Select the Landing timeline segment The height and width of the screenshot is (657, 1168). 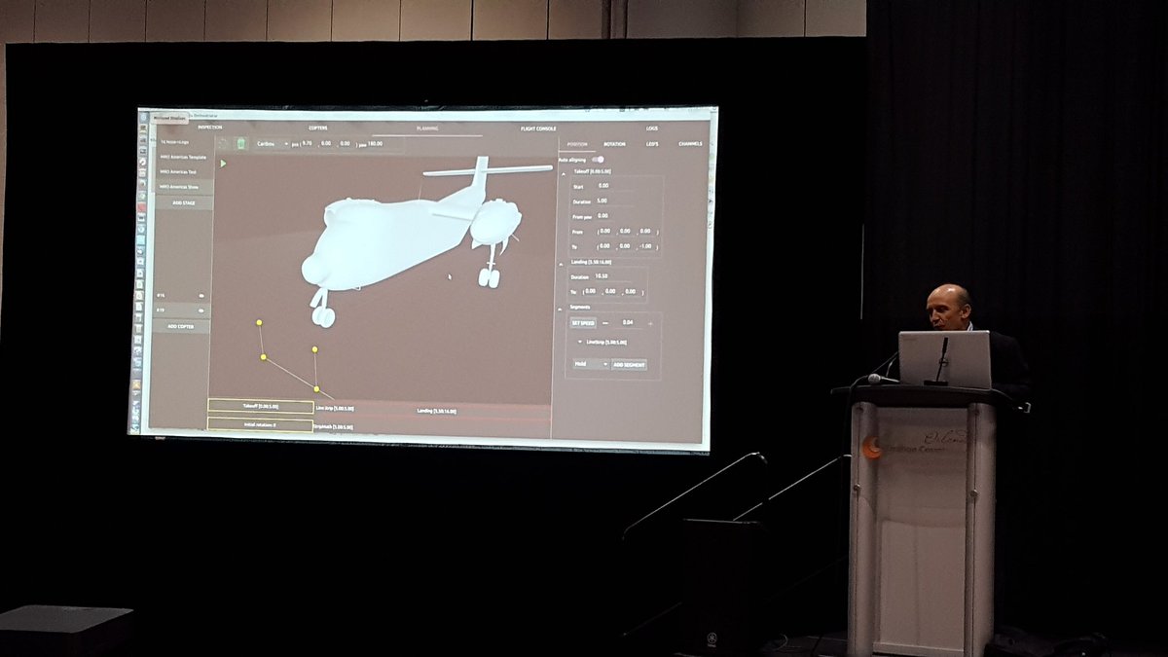point(436,412)
